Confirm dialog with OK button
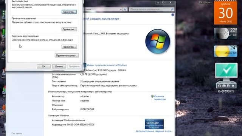242x136 pixels. [x=44, y=66]
